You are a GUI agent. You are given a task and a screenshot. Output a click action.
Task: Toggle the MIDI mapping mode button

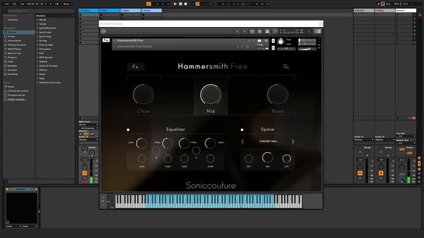(x=396, y=4)
